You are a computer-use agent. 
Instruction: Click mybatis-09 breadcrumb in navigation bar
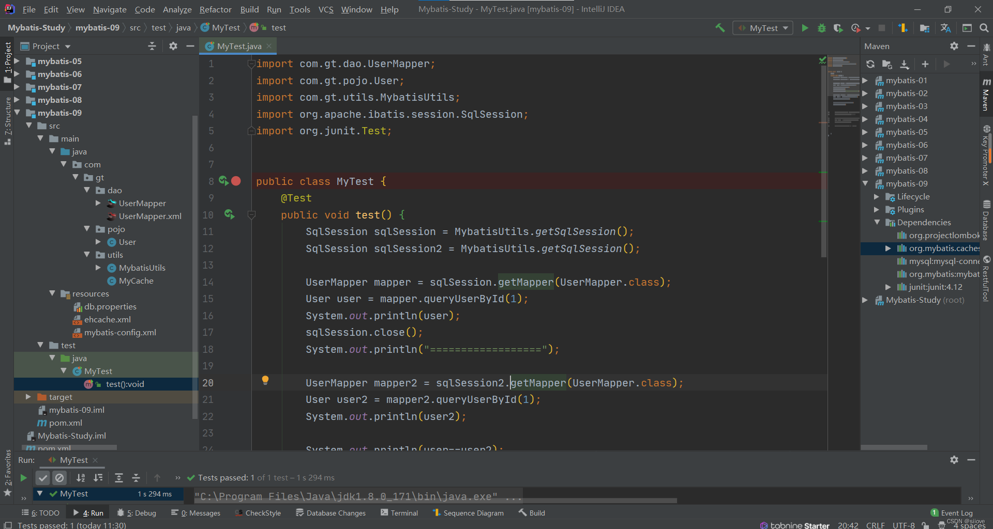(x=97, y=28)
